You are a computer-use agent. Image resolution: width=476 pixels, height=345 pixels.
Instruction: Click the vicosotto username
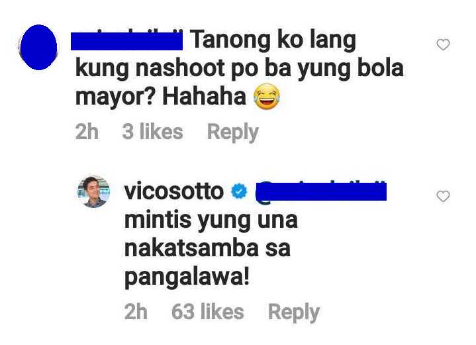(174, 191)
